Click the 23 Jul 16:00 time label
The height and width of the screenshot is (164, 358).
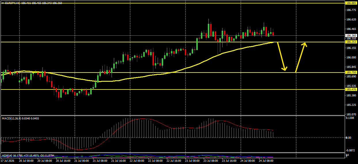(229, 161)
